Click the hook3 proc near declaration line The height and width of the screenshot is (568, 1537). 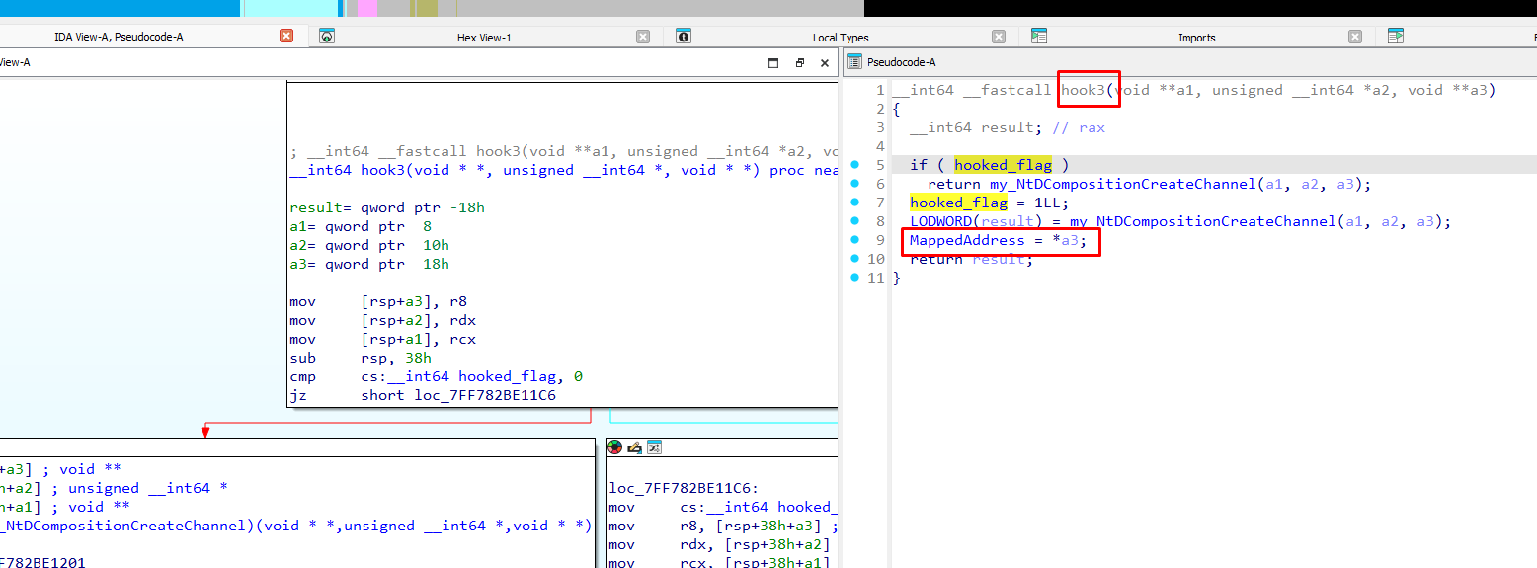563,170
